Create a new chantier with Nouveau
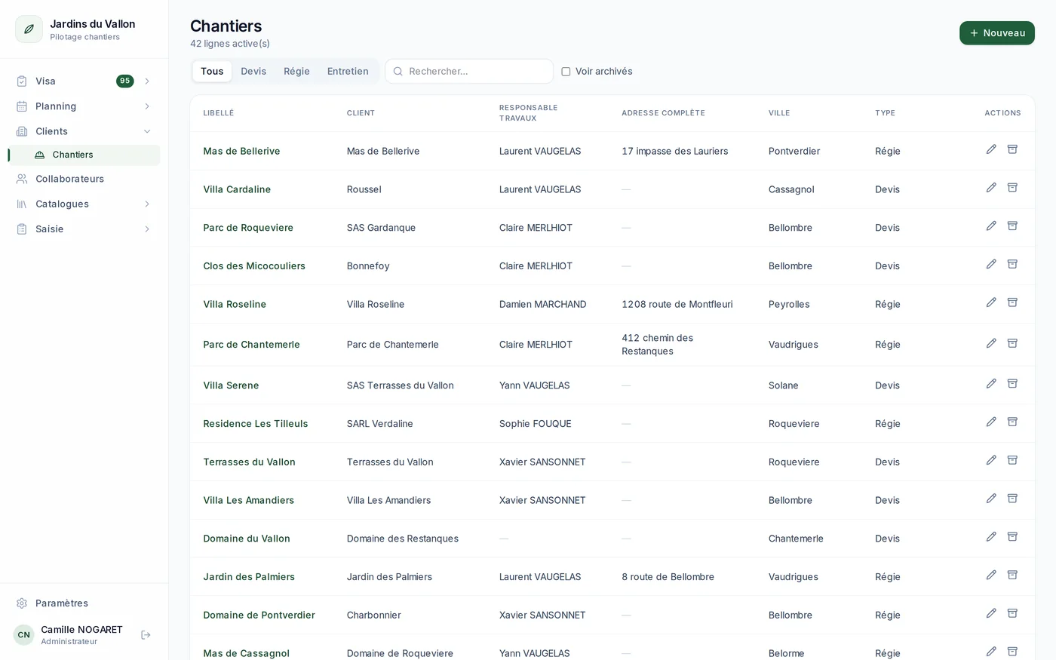The image size is (1056, 660). coord(996,33)
